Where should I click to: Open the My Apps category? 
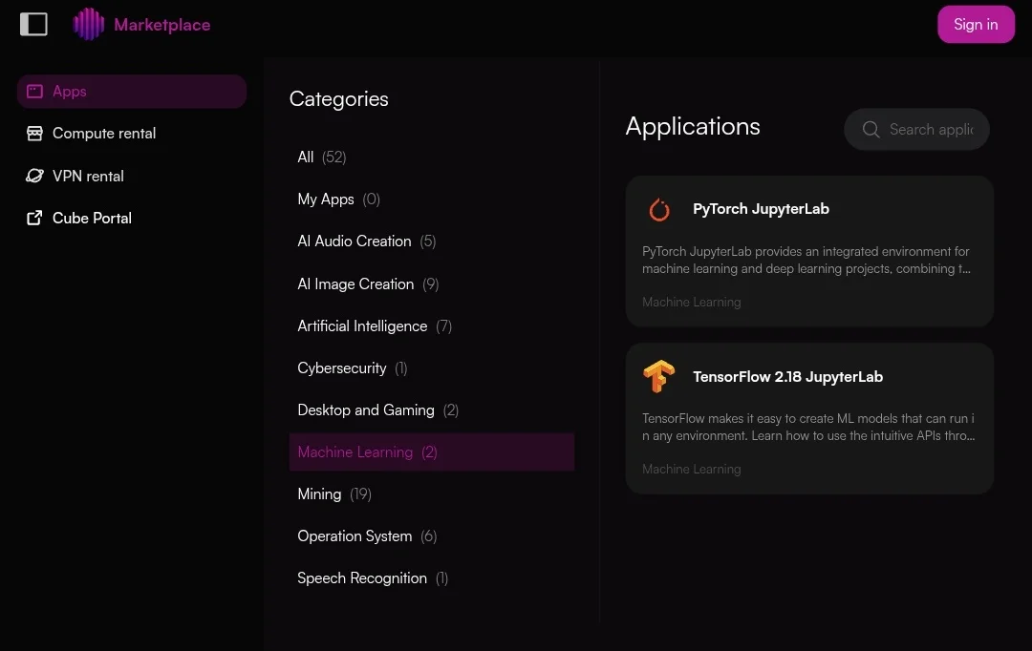click(x=432, y=199)
